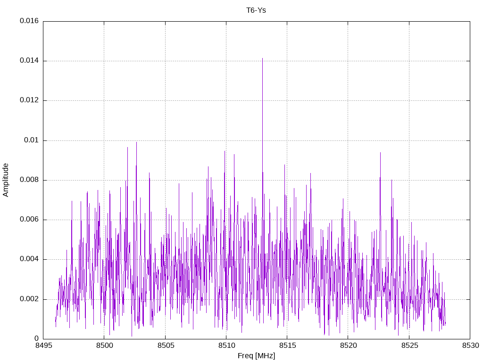Click the plot title T6-Ys
Screen dimensions: 483x362
[256, 10]
